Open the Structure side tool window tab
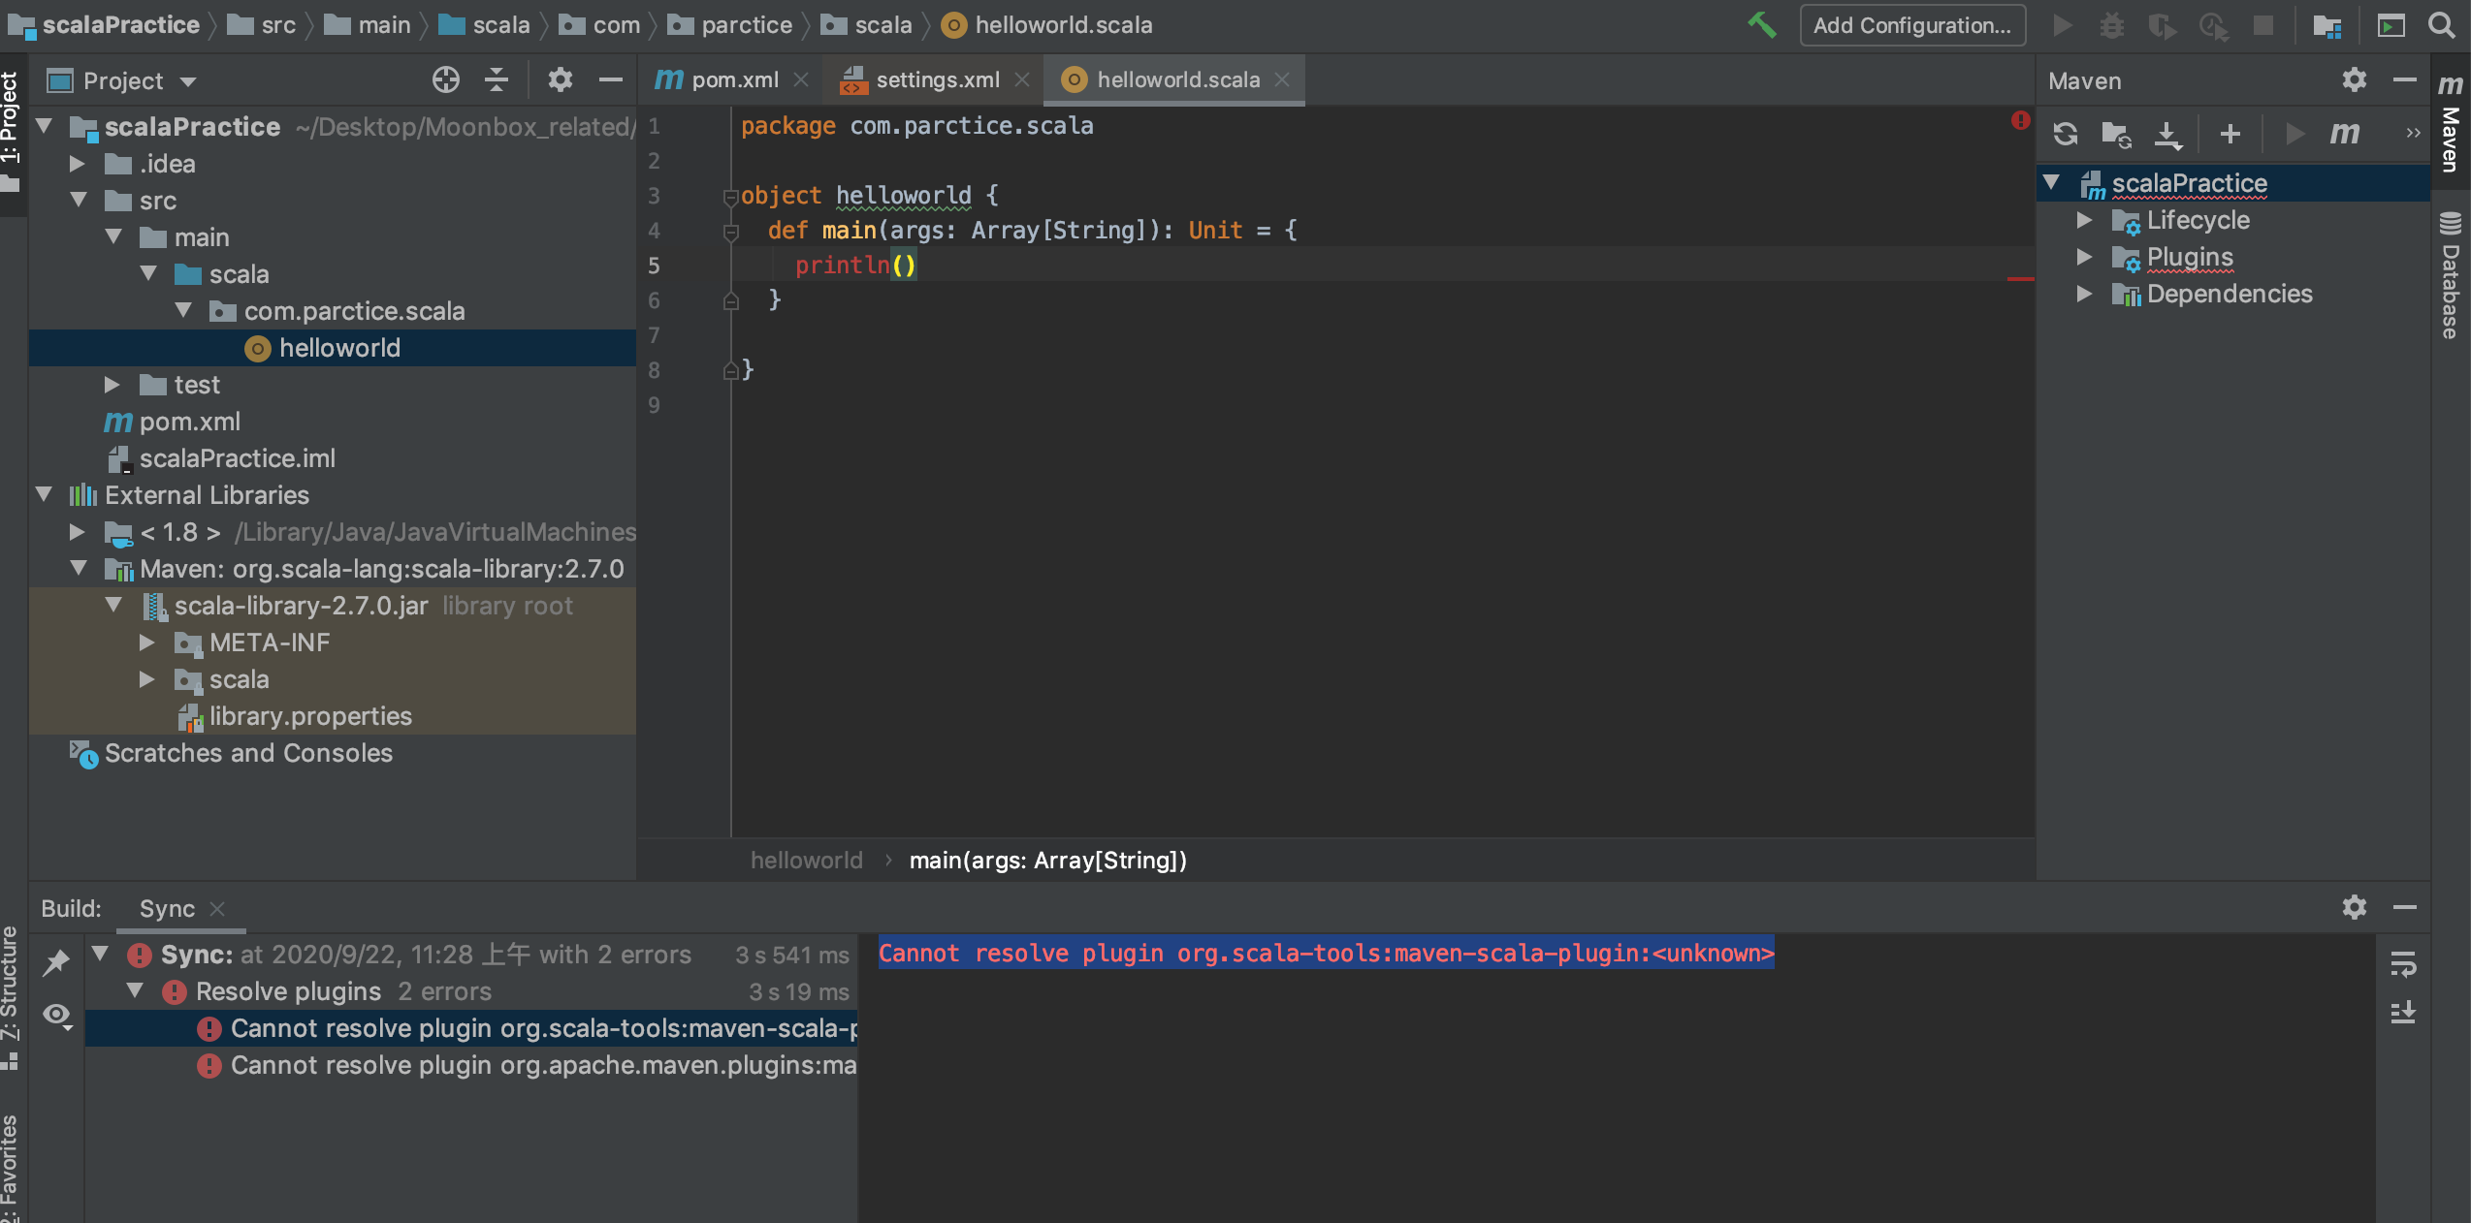 coord(11,996)
